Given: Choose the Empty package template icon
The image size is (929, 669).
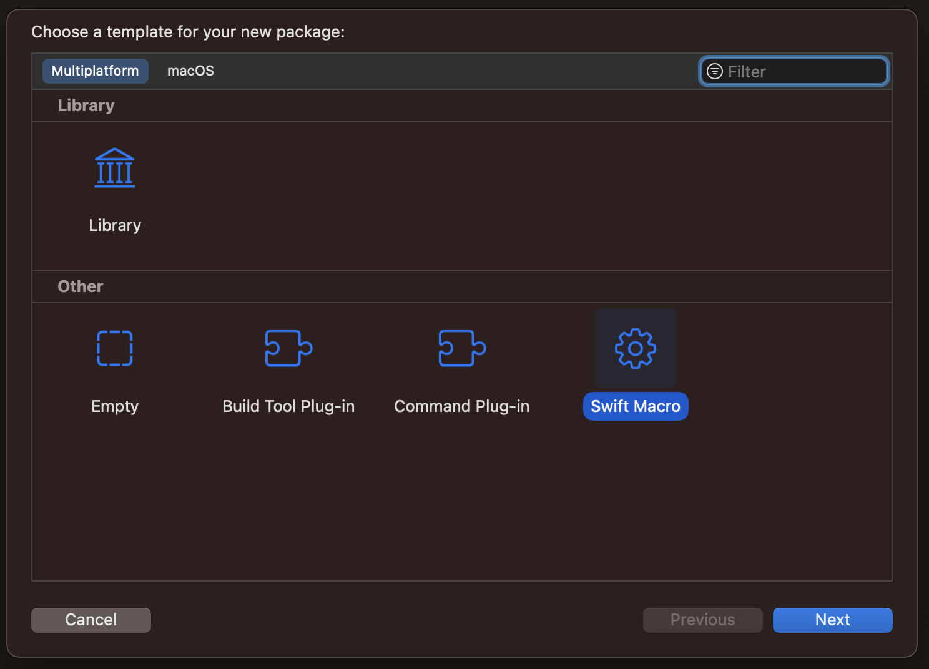Looking at the screenshot, I should tap(115, 348).
